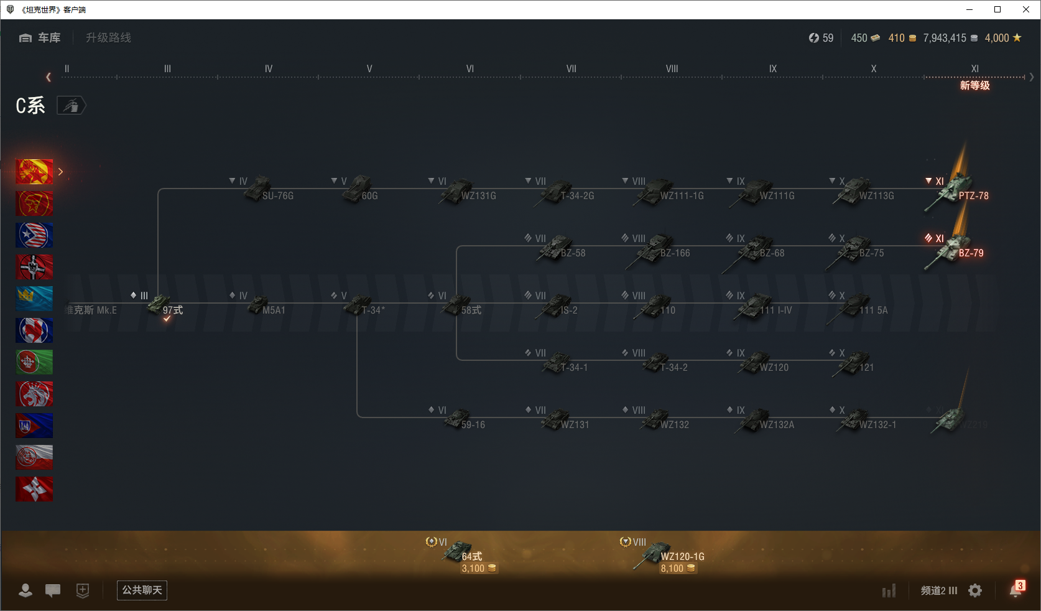Select the USSR nation flag
Screen dimensions: 1041x611
coord(34,203)
